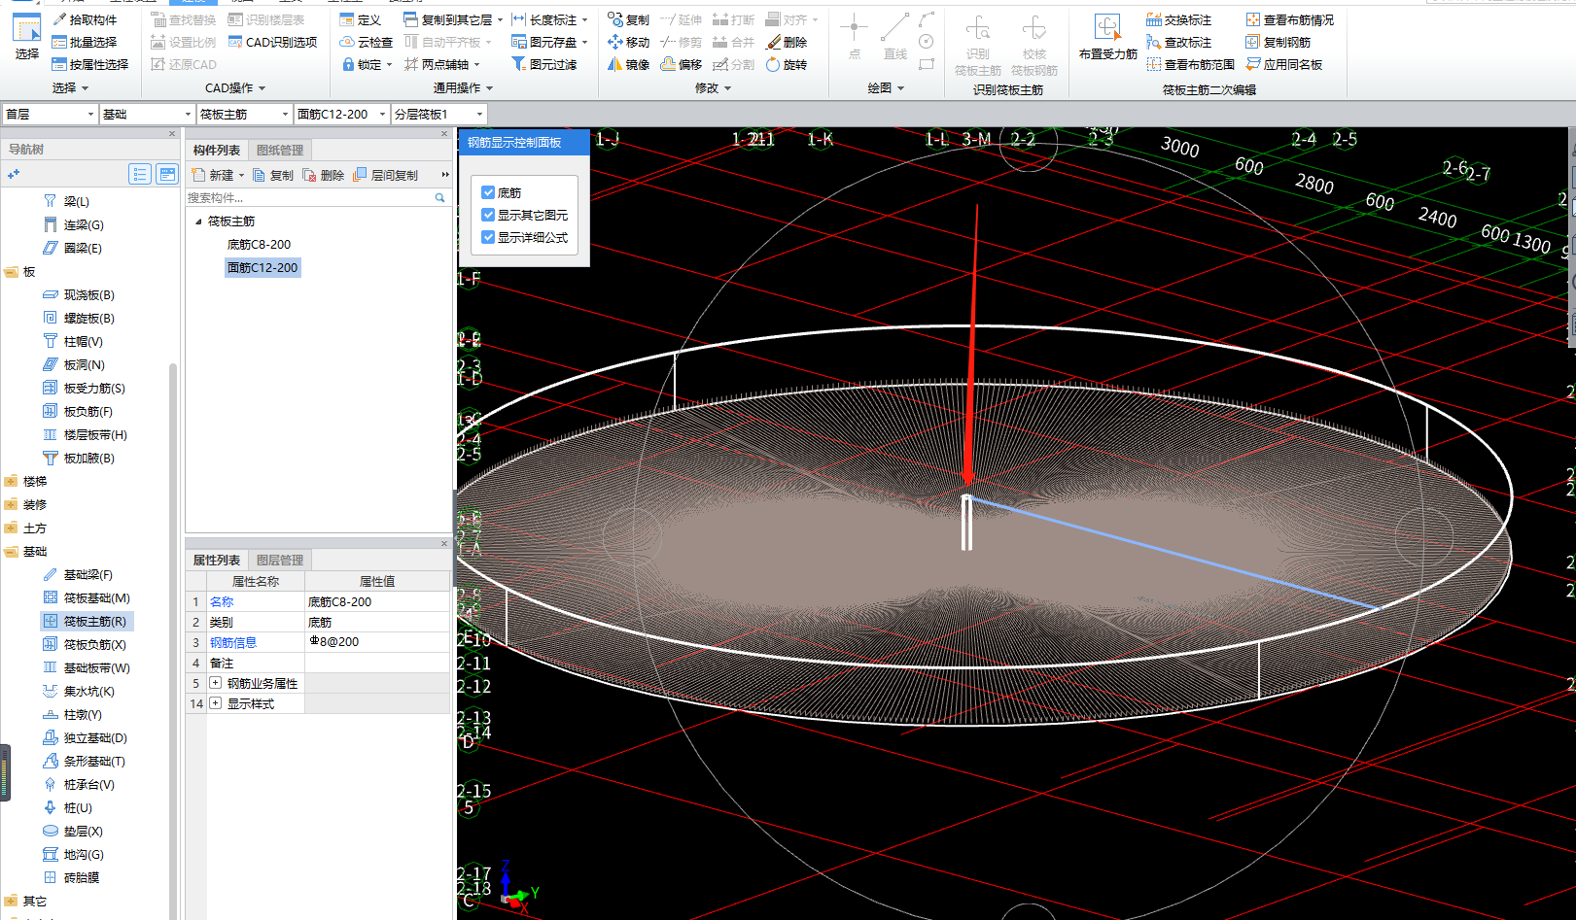Activate the 偏移 offset tool

[681, 64]
